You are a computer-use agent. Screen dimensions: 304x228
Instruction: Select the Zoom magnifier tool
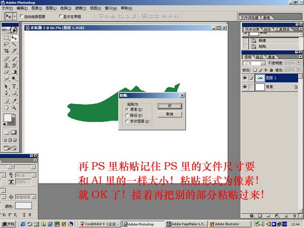pos(14,107)
